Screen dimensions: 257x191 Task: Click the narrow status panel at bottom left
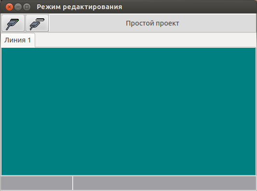[37, 183]
